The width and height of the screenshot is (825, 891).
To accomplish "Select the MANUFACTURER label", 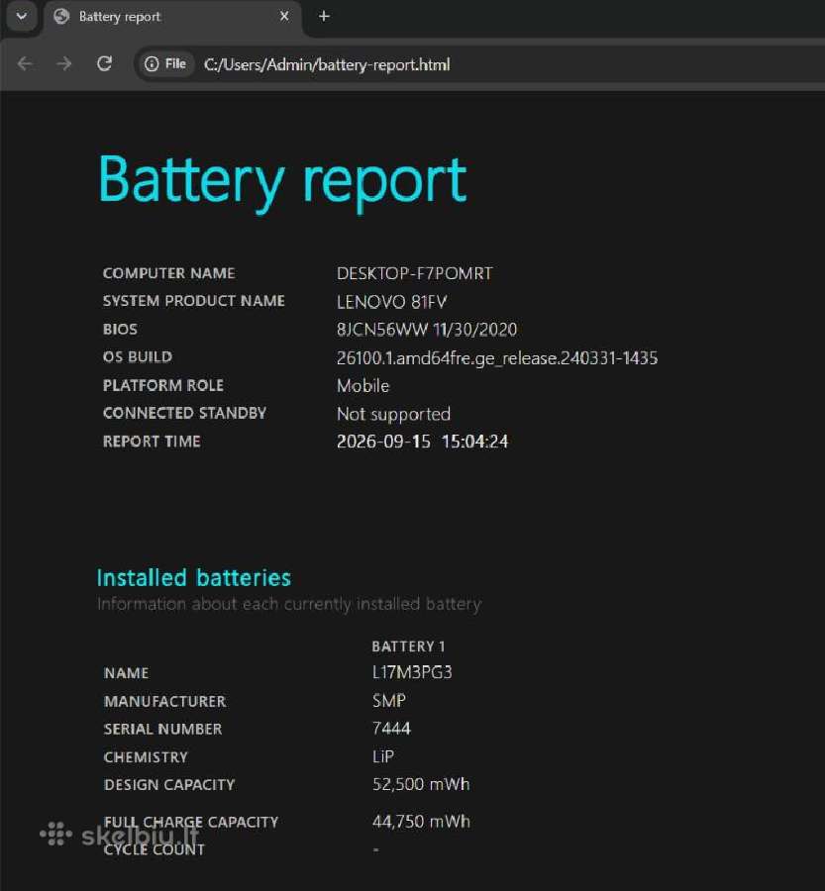I will coord(164,702).
